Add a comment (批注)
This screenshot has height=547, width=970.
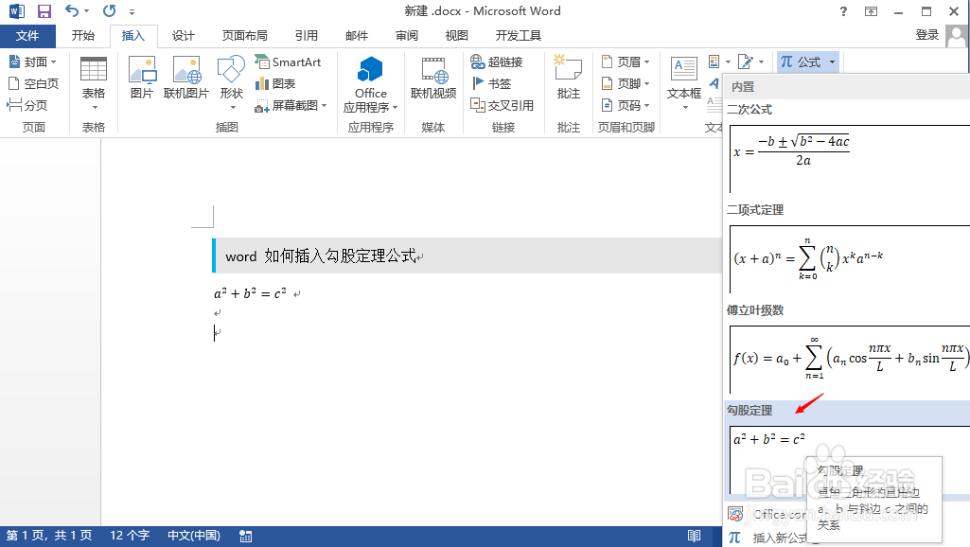coord(568,78)
